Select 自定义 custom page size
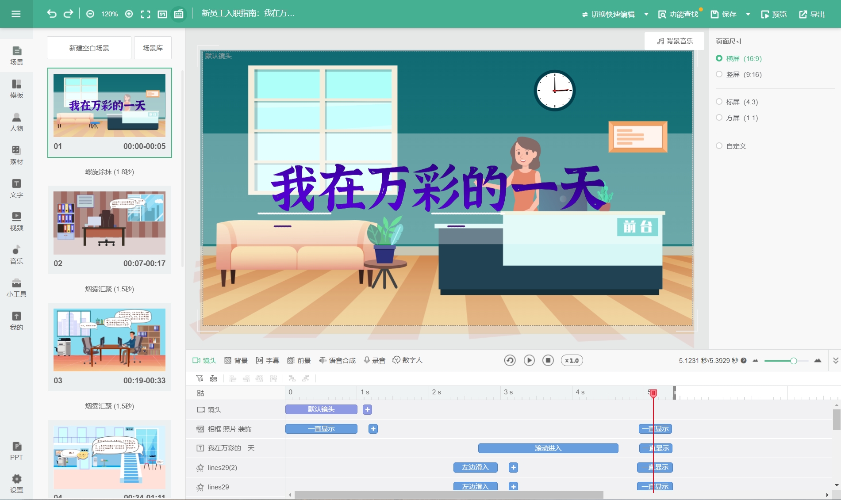The image size is (841, 500). tap(731, 146)
